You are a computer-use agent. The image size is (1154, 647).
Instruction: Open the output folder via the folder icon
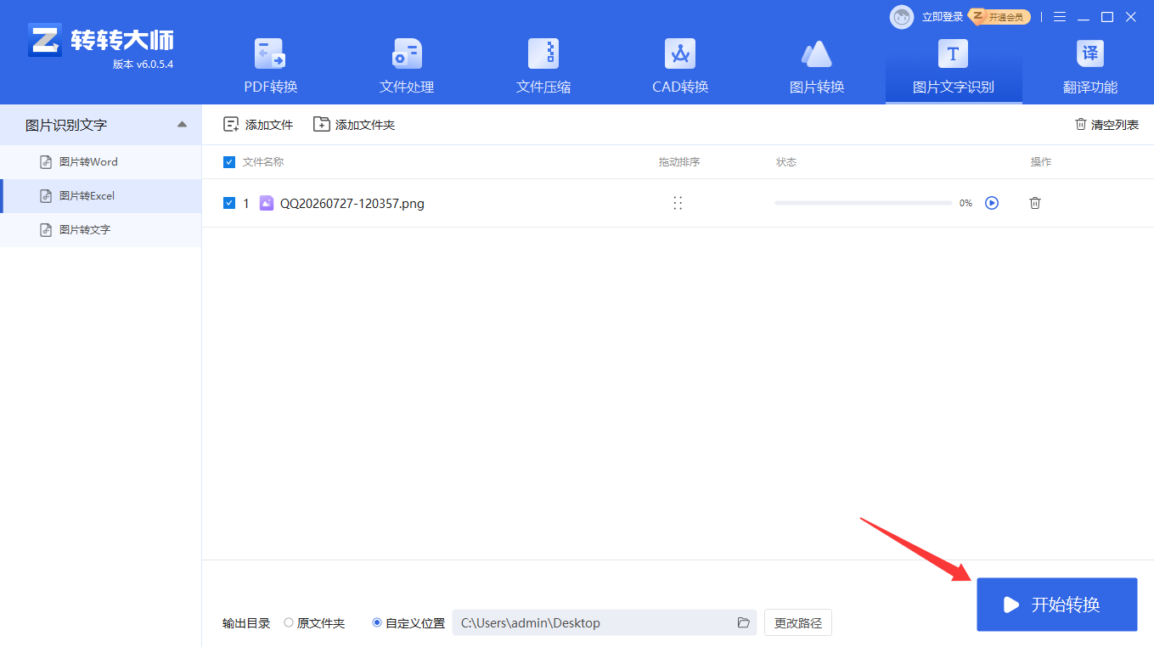tap(744, 622)
